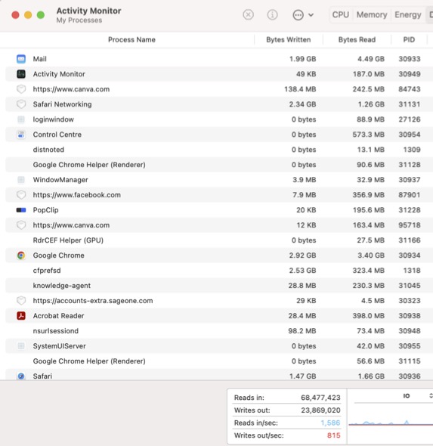This screenshot has height=446, width=433.
Task: Sort by PID column header
Action: pos(409,39)
